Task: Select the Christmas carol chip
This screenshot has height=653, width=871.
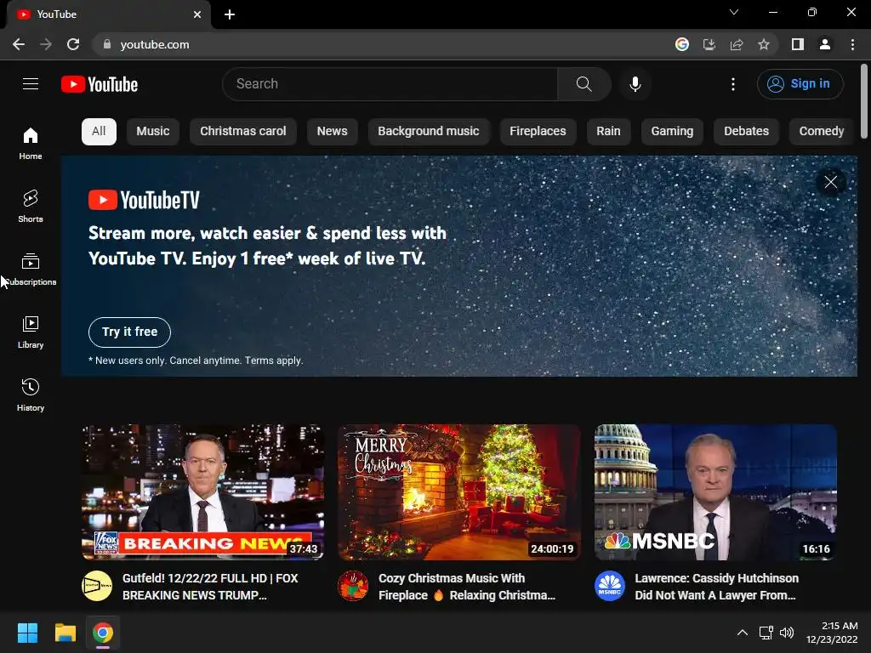Action: click(x=242, y=132)
